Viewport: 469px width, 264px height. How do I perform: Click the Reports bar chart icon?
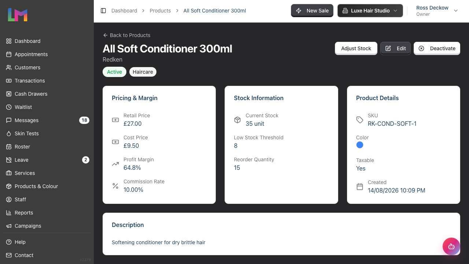(x=9, y=213)
